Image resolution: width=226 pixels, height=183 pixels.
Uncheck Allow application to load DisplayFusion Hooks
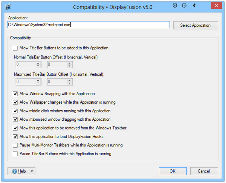tap(15, 137)
